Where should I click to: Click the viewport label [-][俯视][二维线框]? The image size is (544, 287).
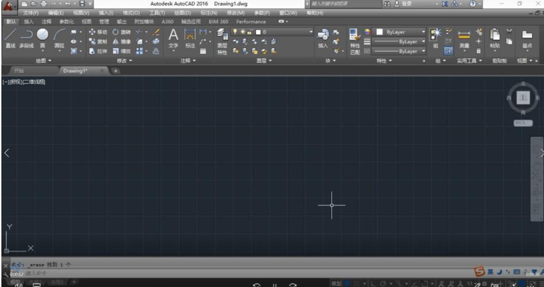24,82
